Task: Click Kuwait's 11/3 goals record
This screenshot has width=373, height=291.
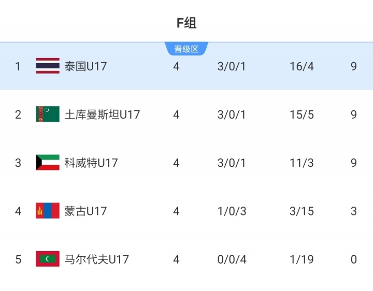Action: coord(302,163)
